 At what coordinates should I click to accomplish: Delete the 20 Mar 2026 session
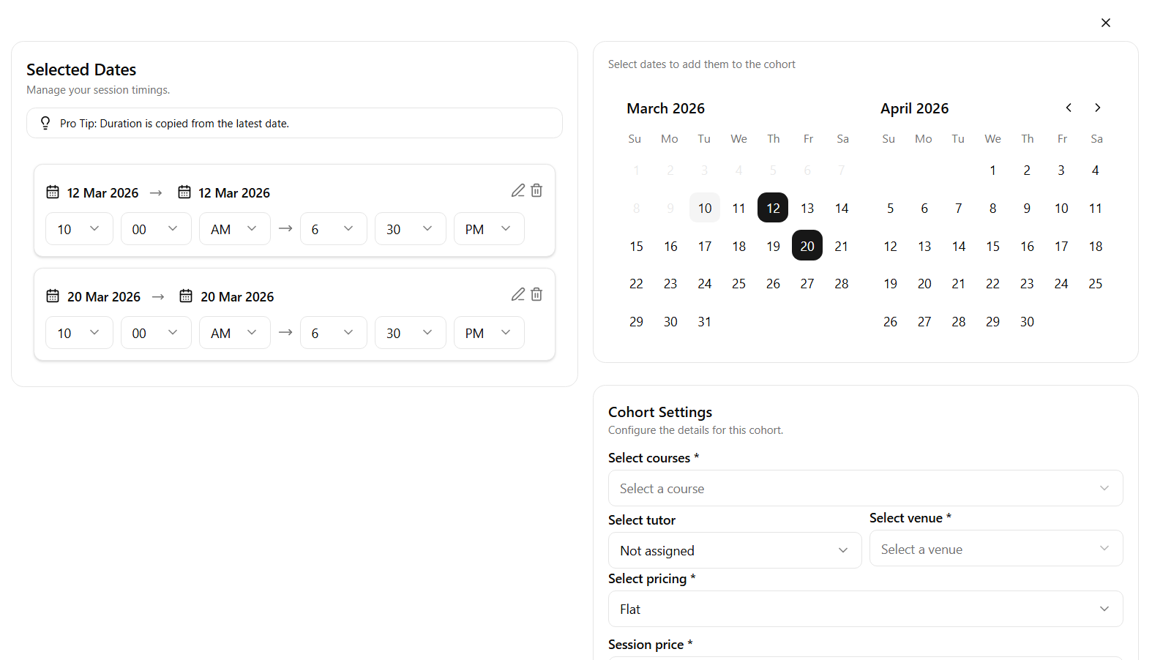pos(536,294)
